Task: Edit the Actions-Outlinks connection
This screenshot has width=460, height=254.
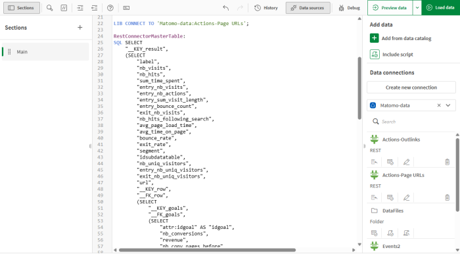Action: tap(406, 162)
